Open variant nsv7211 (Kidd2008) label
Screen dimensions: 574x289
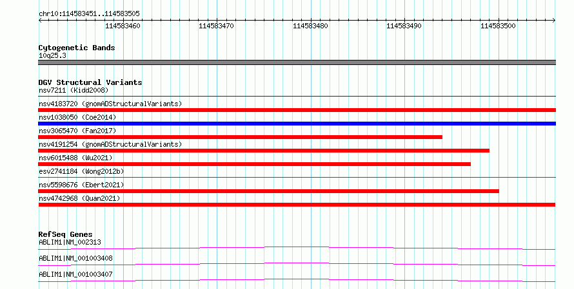point(74,90)
